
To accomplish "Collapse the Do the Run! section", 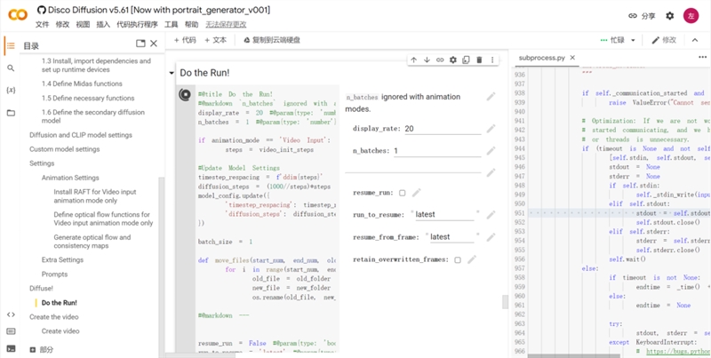I will click(x=172, y=73).
